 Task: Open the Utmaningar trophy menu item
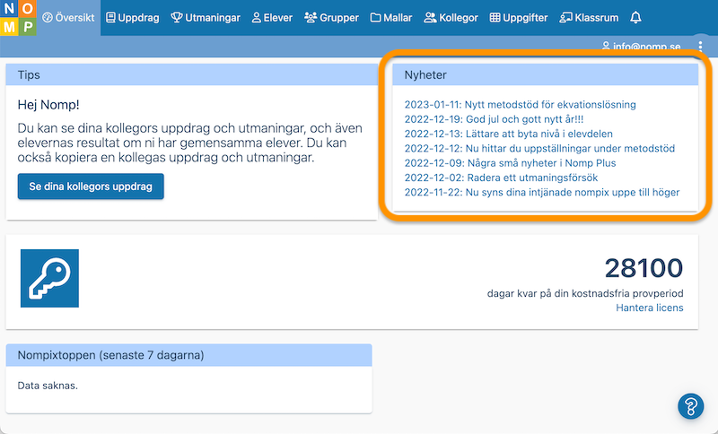coord(206,18)
